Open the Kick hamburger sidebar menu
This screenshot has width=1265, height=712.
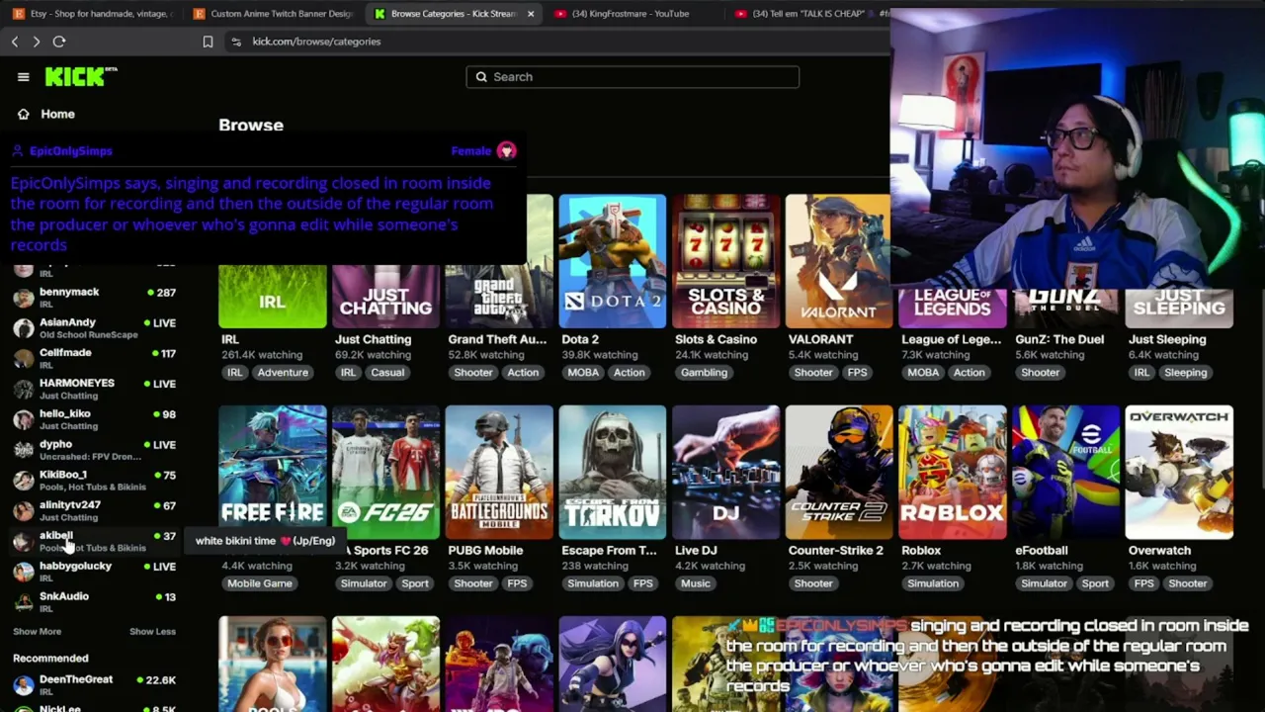point(23,76)
